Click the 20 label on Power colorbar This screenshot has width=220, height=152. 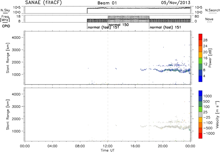point(205,52)
